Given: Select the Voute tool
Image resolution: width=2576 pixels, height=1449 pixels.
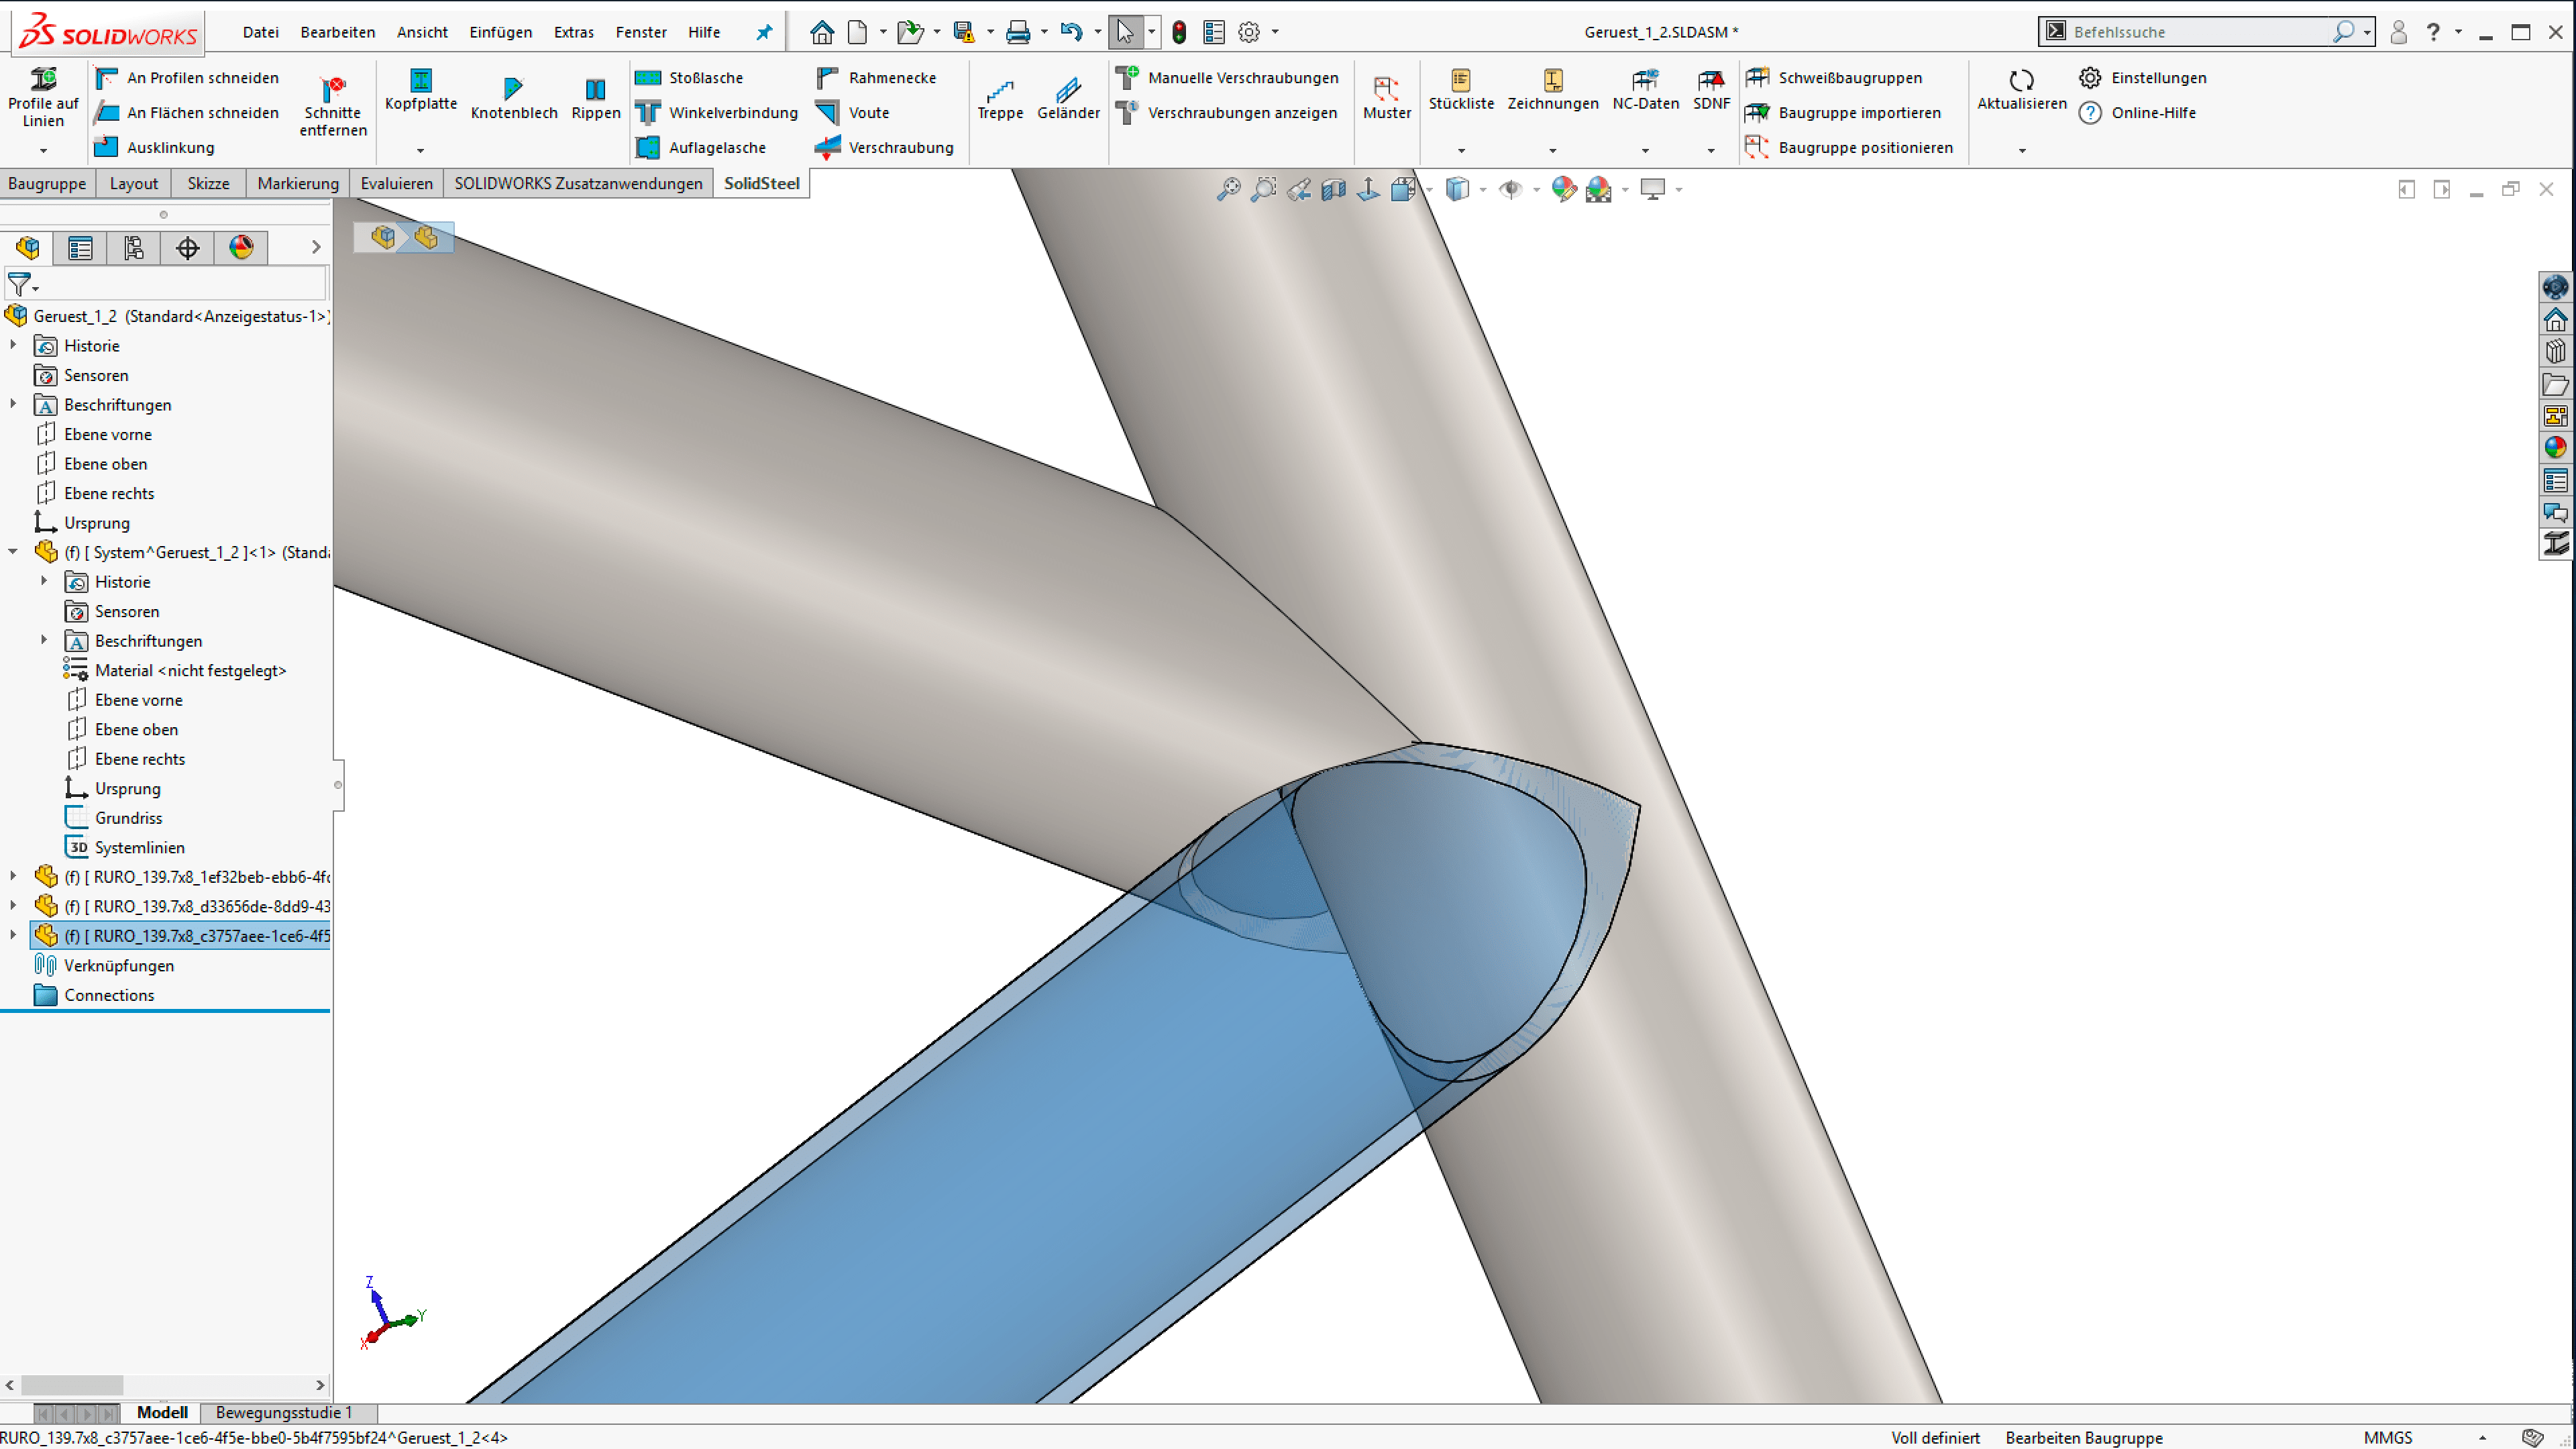Looking at the screenshot, I should tap(853, 113).
